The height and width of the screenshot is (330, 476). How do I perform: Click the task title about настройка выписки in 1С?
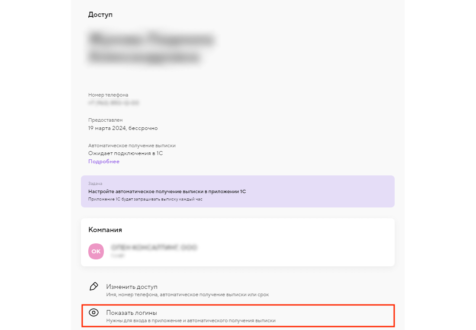(x=167, y=191)
